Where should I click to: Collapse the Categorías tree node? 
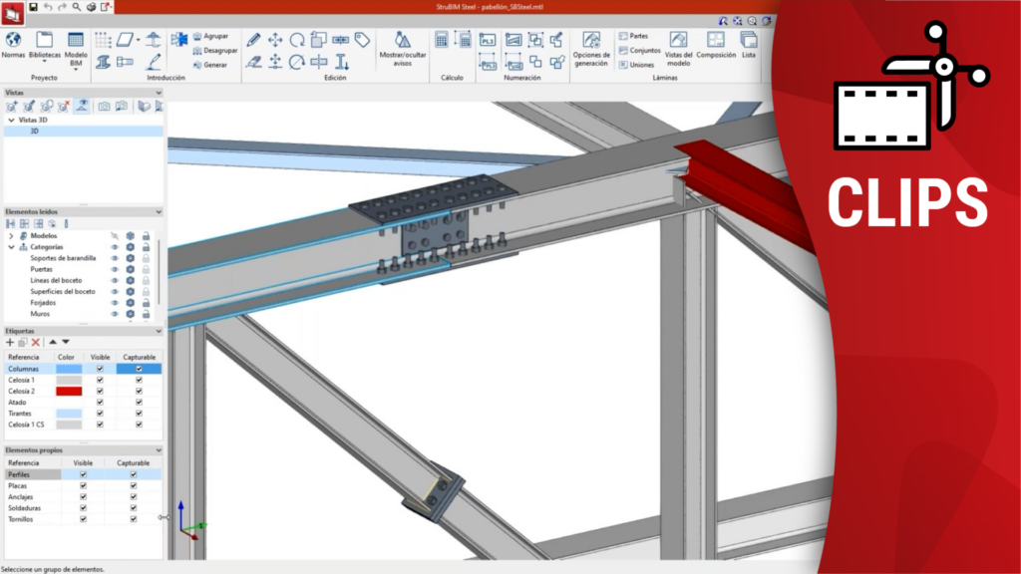(x=11, y=247)
